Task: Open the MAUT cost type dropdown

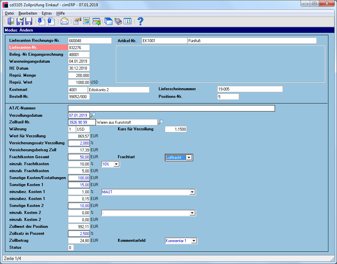Action: (x=192, y=192)
